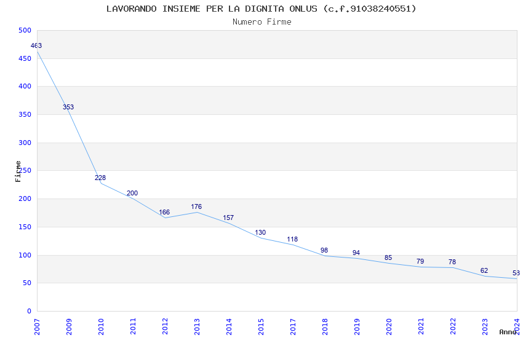Click the x-axis year 2019
Screen dimensions: 523x338
(357, 327)
